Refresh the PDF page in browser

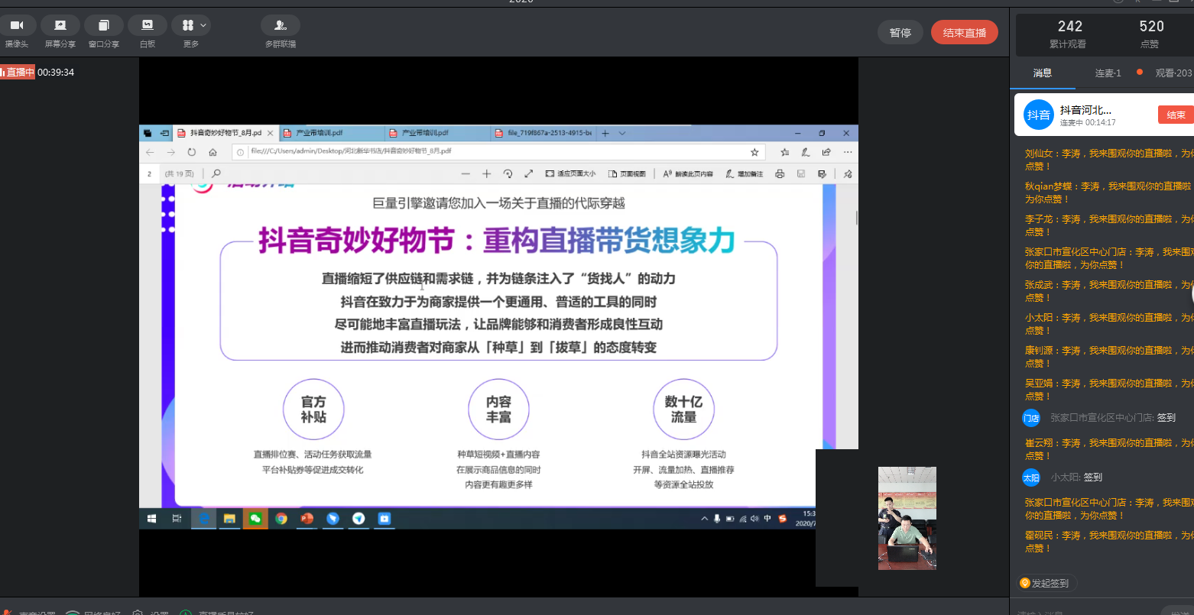(192, 152)
